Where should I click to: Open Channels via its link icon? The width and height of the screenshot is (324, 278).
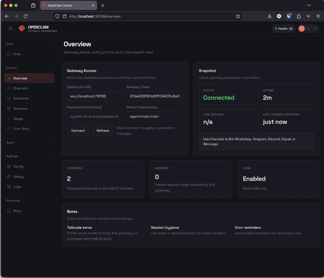click(x=9, y=88)
